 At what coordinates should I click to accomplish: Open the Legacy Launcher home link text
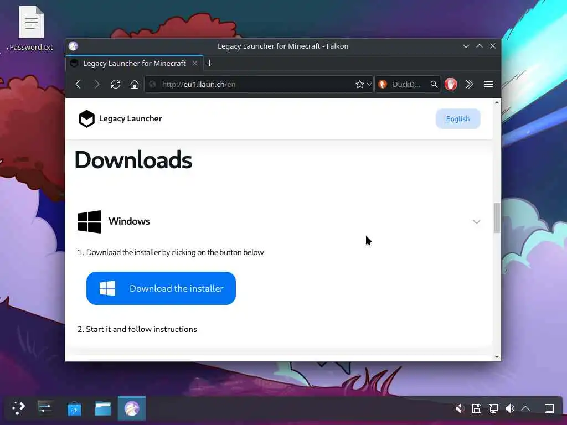point(131,118)
